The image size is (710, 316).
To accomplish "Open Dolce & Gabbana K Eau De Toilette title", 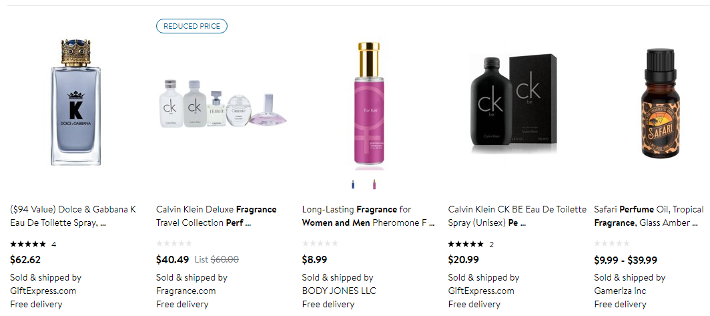I will (x=73, y=216).
